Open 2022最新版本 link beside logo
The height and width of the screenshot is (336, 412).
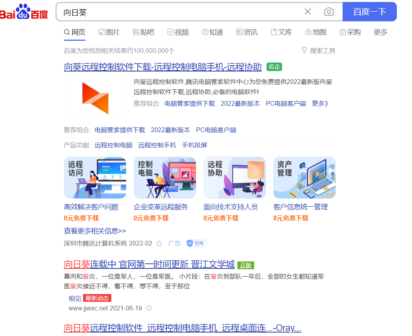240,103
